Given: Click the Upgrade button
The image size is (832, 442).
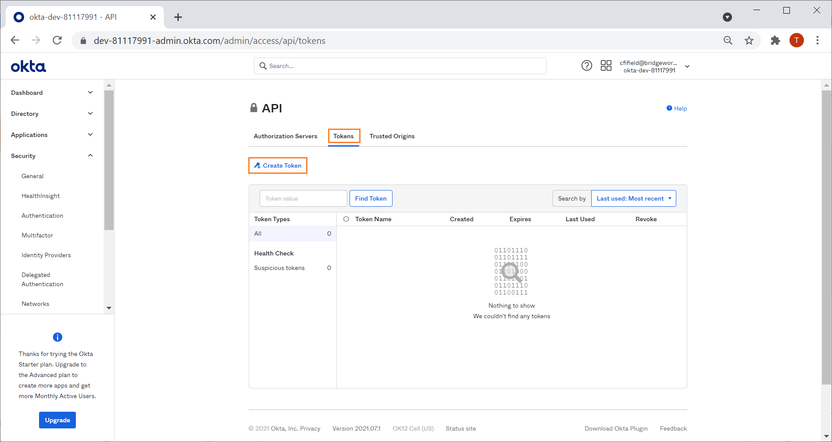Looking at the screenshot, I should (x=57, y=420).
